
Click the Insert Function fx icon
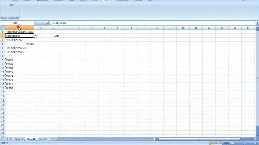click(48, 23)
